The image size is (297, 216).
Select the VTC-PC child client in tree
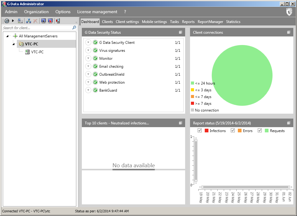click(x=37, y=52)
